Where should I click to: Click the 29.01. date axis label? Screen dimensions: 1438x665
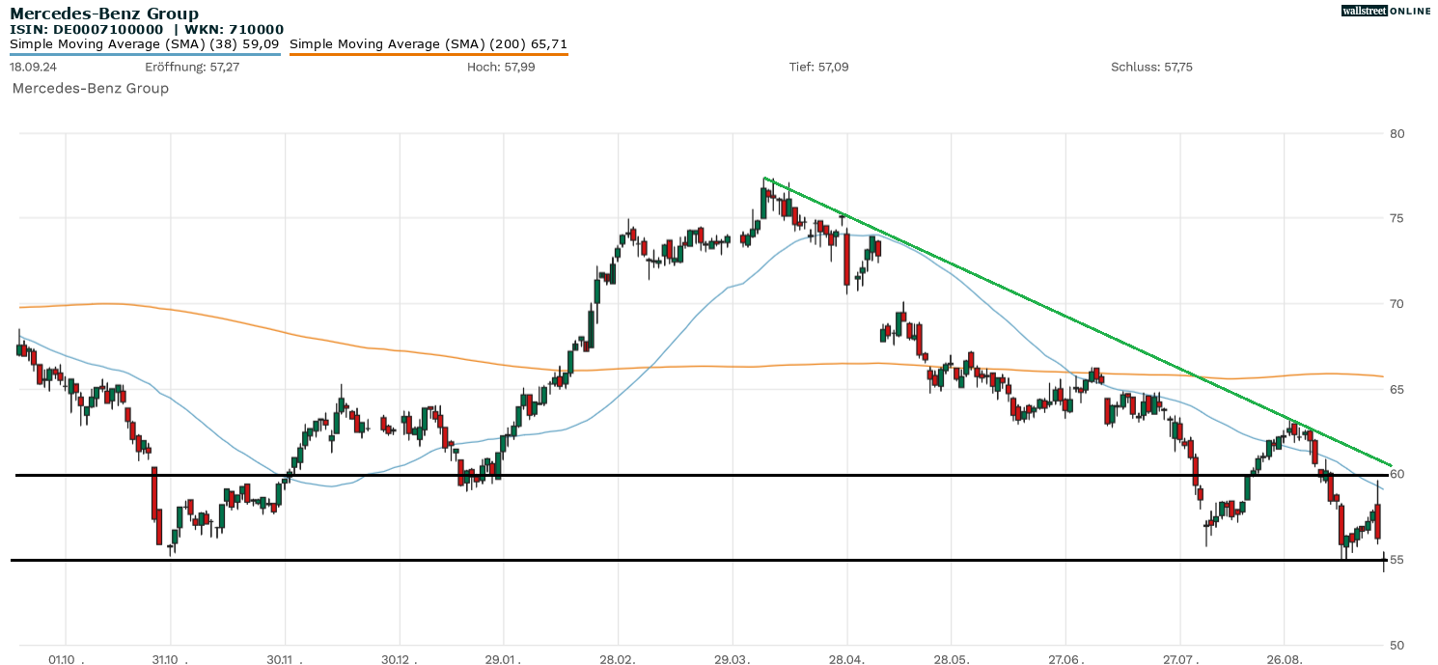click(x=503, y=659)
